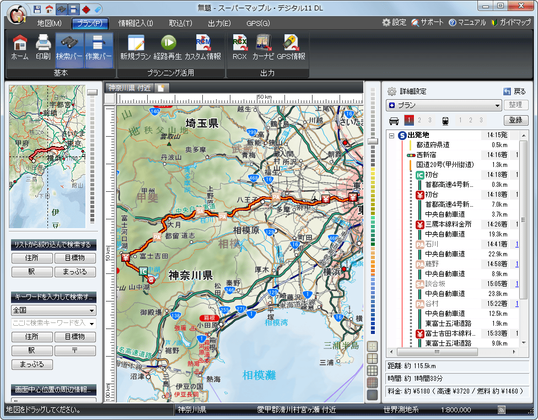Image resolution: width=538 pixels, height=420 pixels.
Task: Open マニュアル manual help
Action: click(x=467, y=22)
